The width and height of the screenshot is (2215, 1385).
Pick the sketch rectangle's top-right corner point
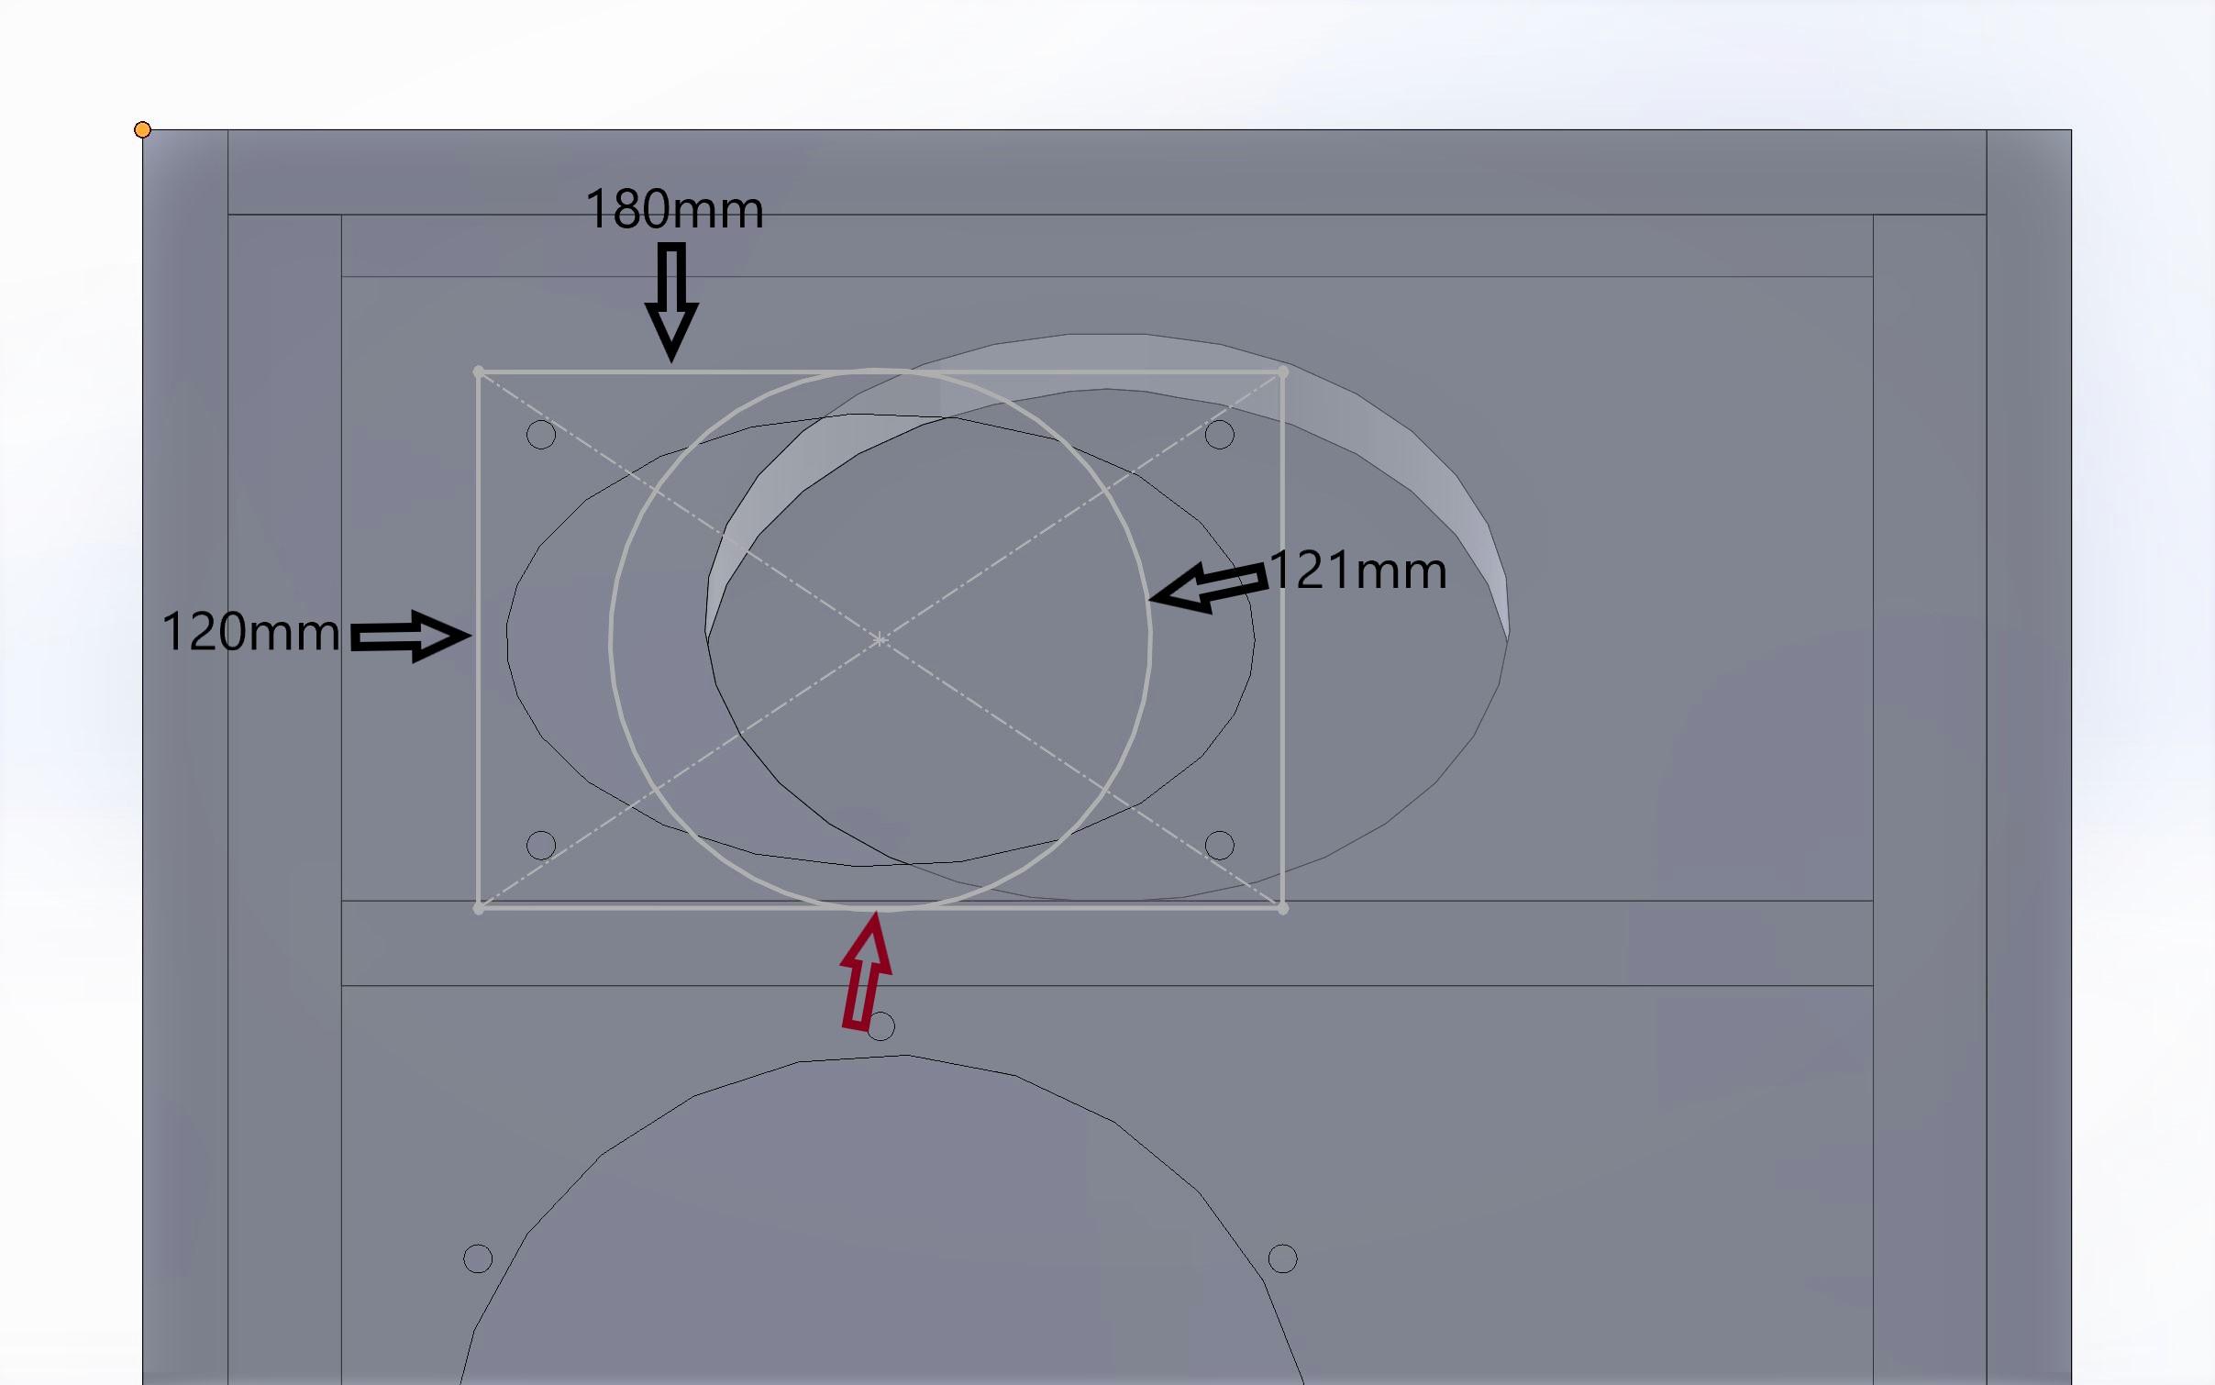[x=1282, y=371]
